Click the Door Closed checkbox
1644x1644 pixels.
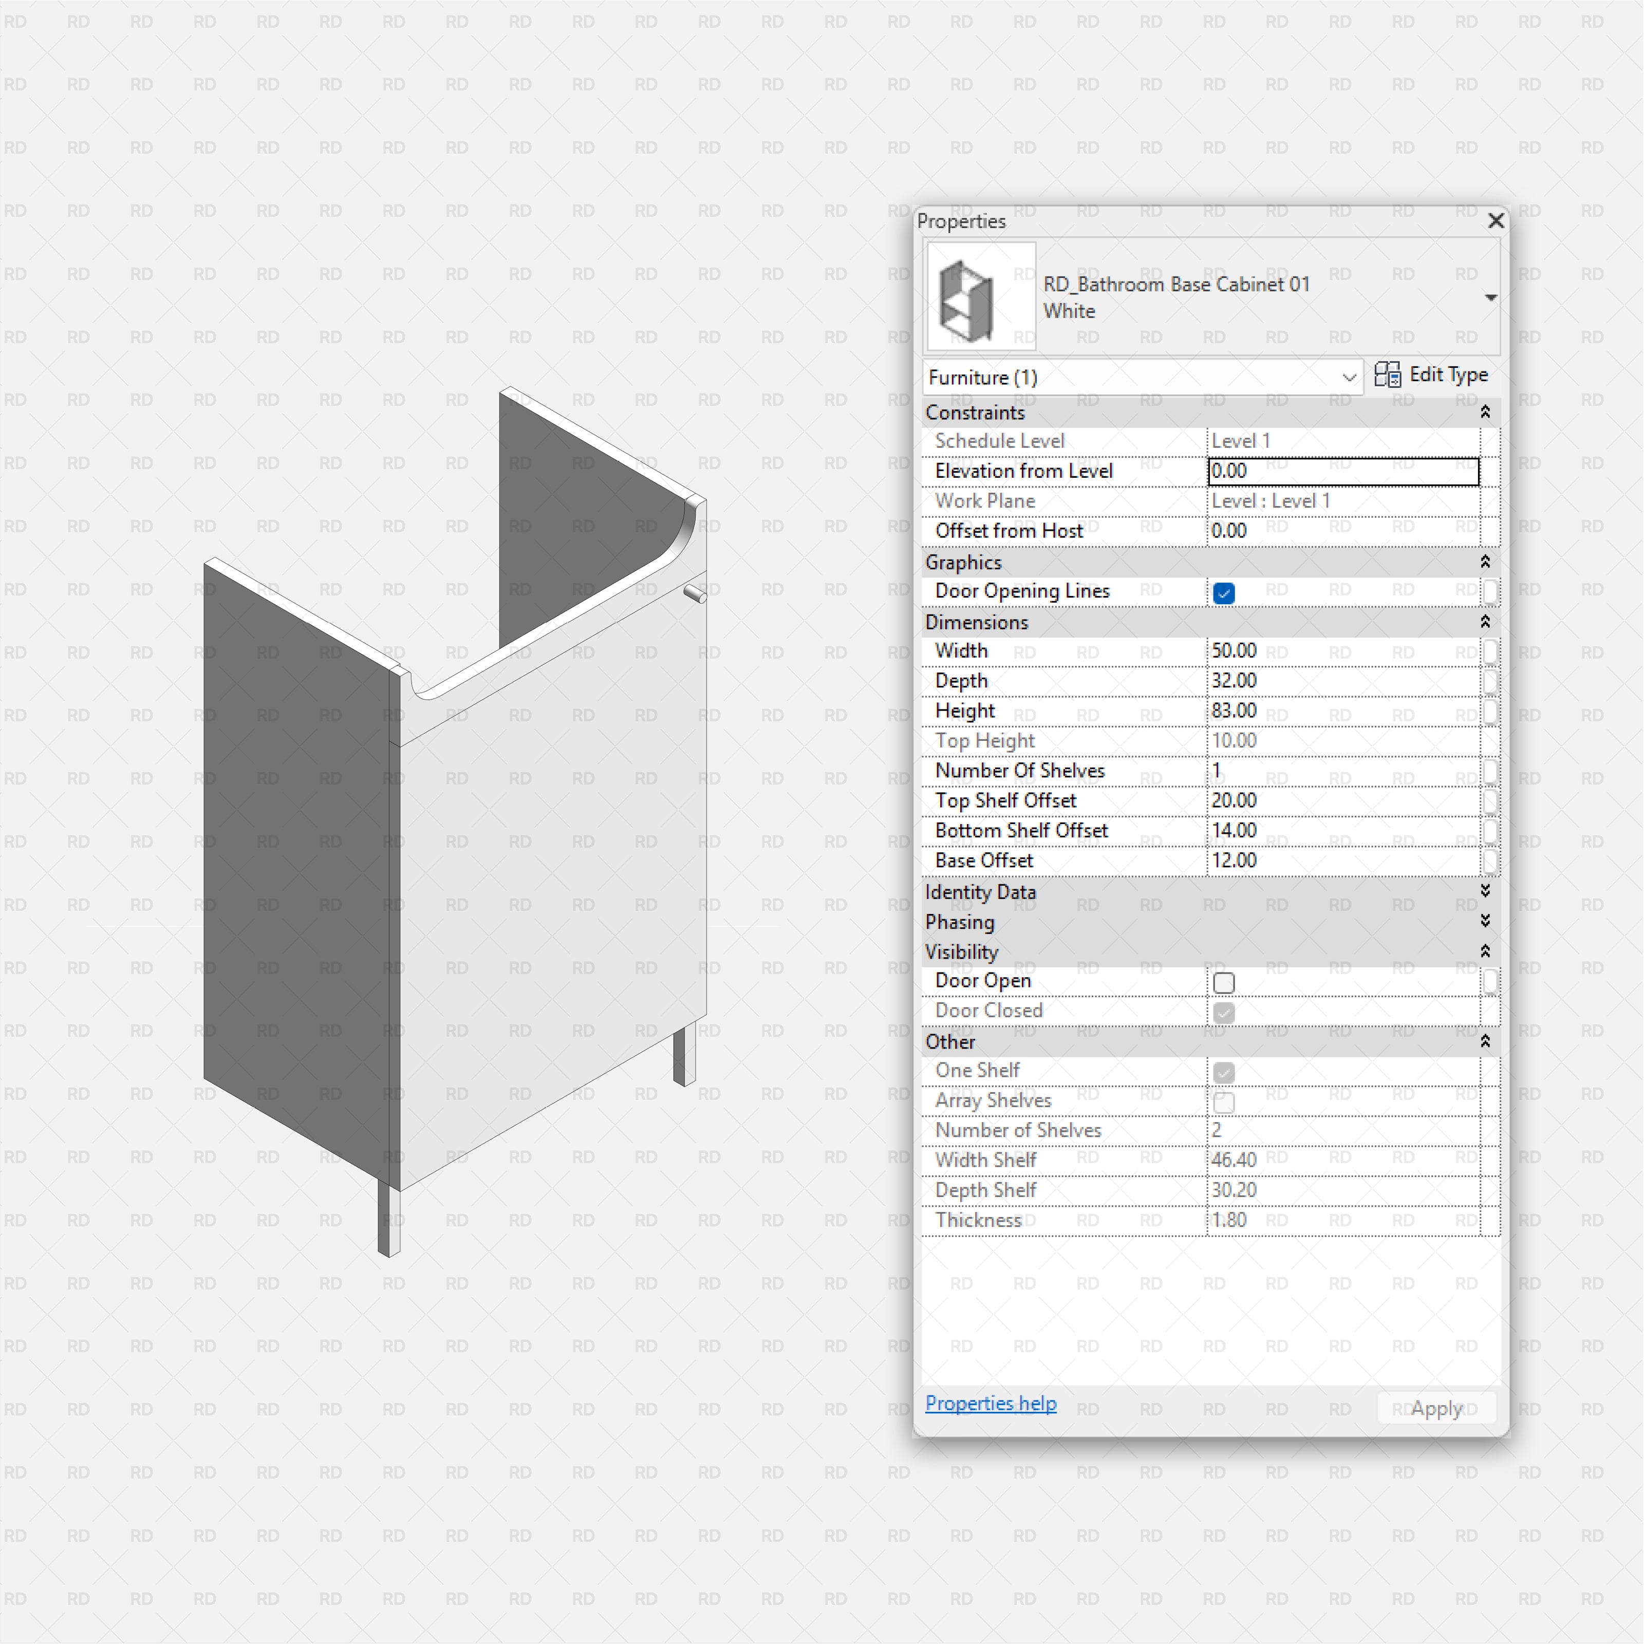1224,1013
